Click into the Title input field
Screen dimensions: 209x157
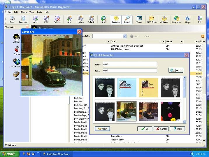pyautogui.click(x=130, y=71)
